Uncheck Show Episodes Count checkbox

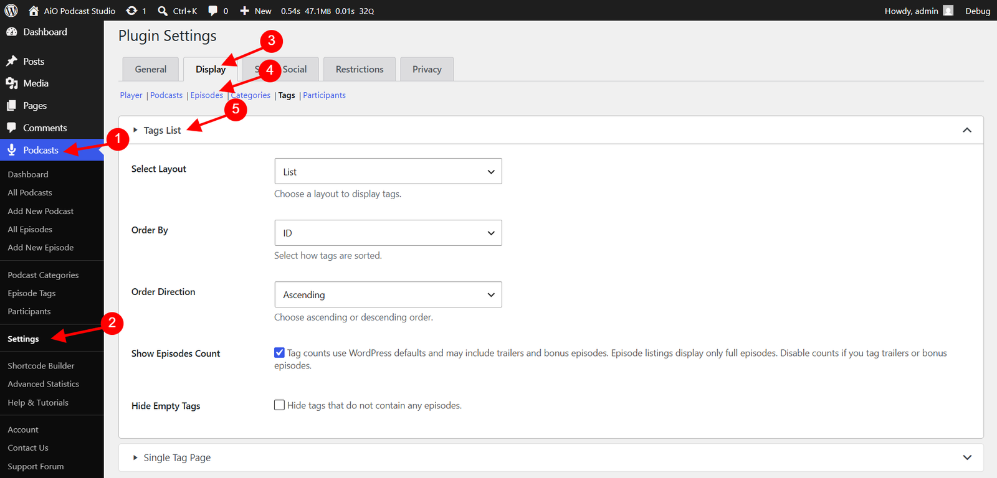click(x=279, y=353)
